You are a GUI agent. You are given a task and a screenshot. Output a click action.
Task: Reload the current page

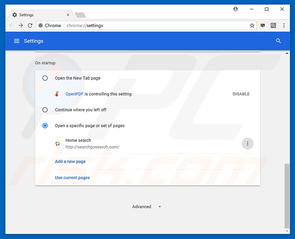point(30,26)
